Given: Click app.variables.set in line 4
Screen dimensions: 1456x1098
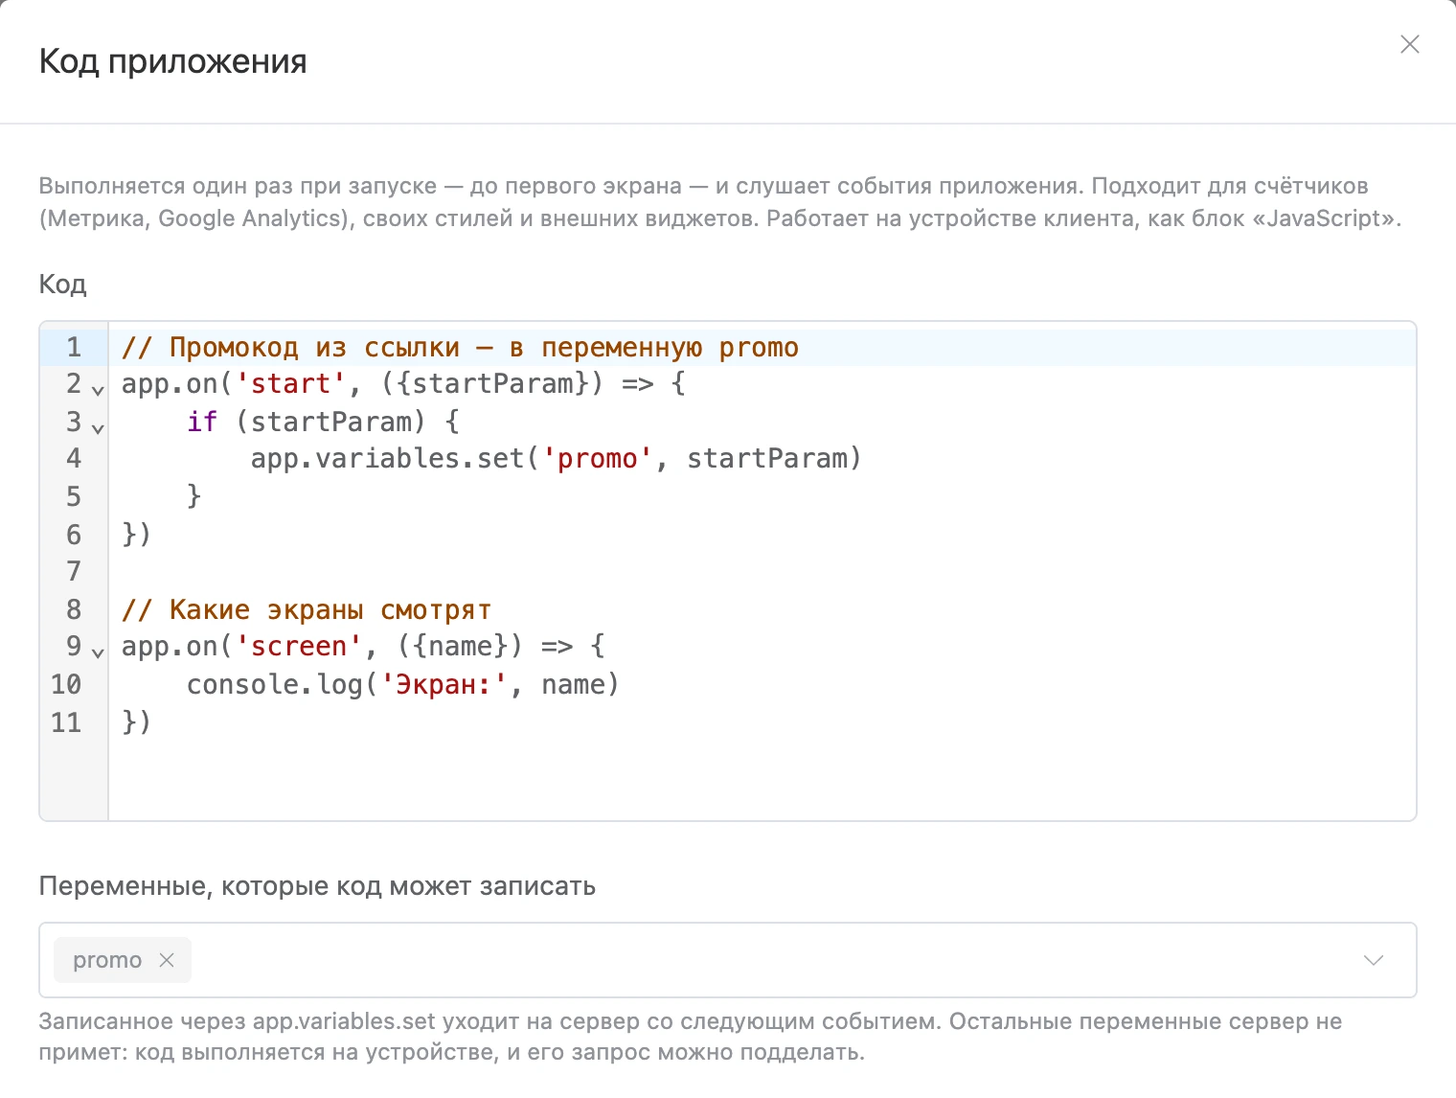Looking at the screenshot, I should (387, 459).
